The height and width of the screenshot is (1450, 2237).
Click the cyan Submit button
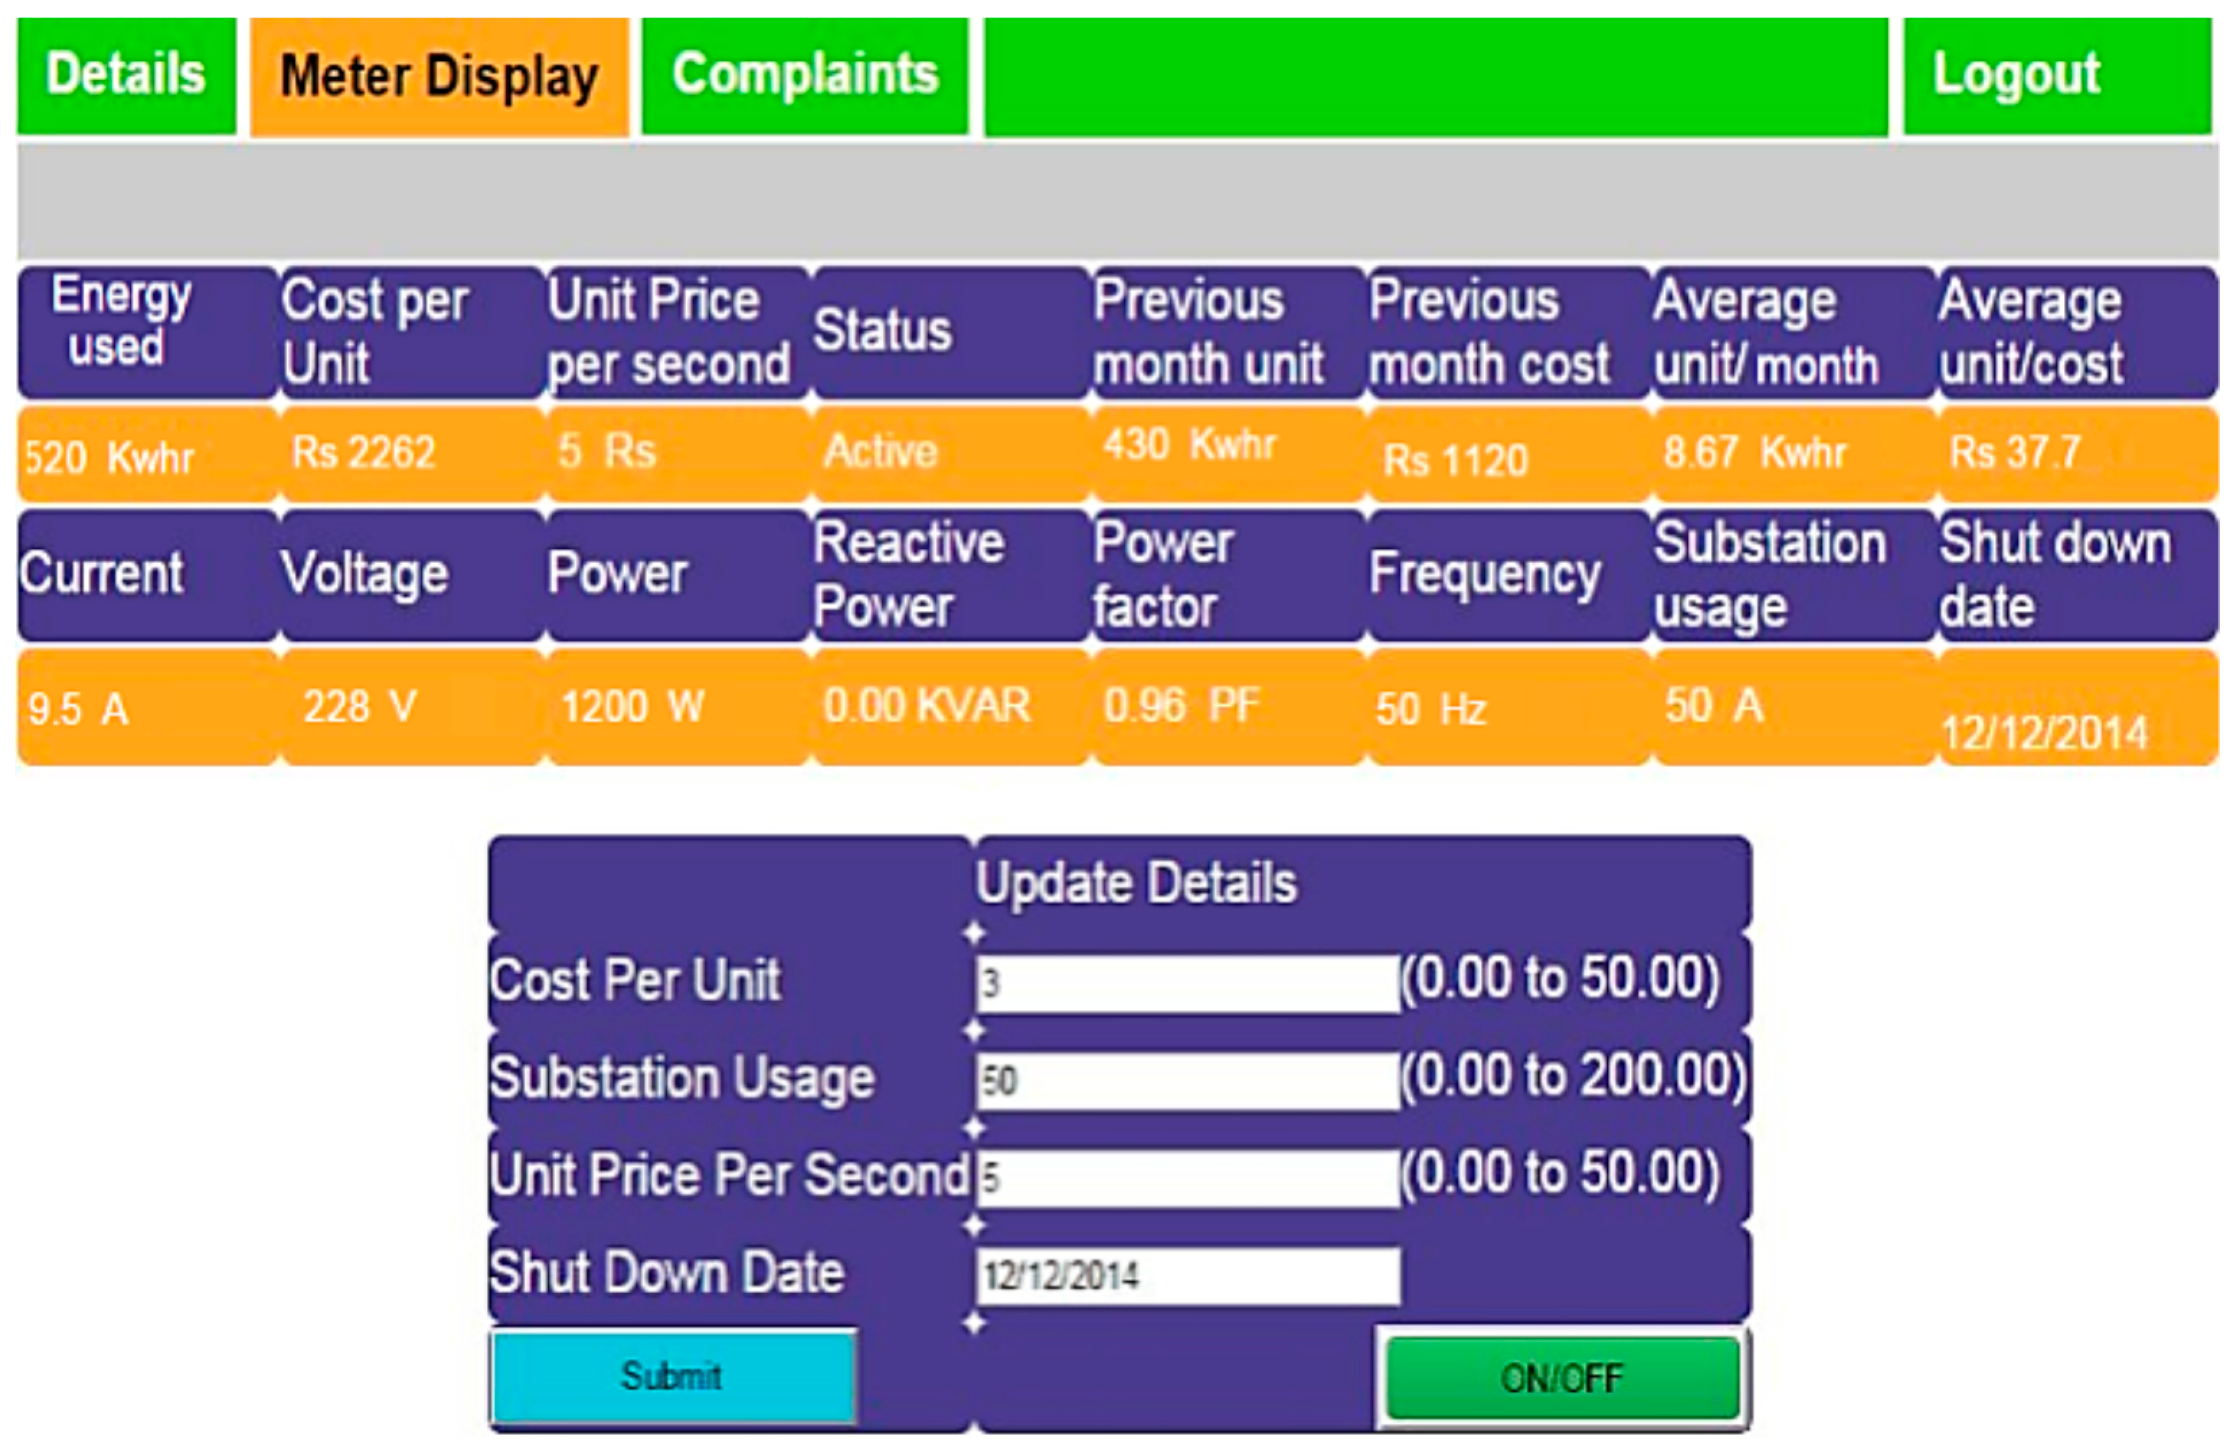pyautogui.click(x=672, y=1376)
